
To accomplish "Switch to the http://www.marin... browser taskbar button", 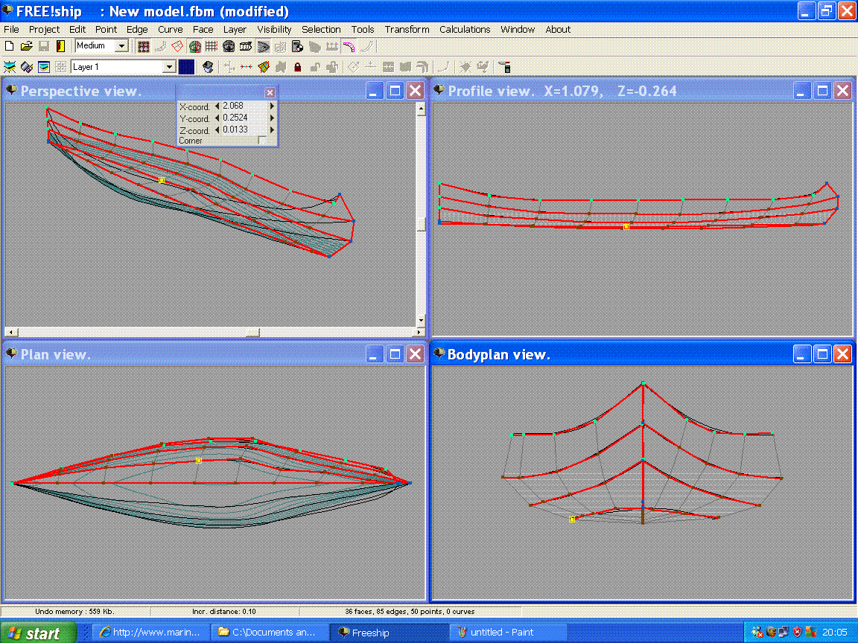I will [150, 633].
